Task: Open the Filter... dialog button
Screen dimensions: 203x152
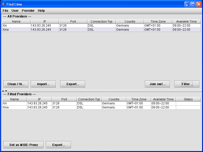Action: point(187,84)
